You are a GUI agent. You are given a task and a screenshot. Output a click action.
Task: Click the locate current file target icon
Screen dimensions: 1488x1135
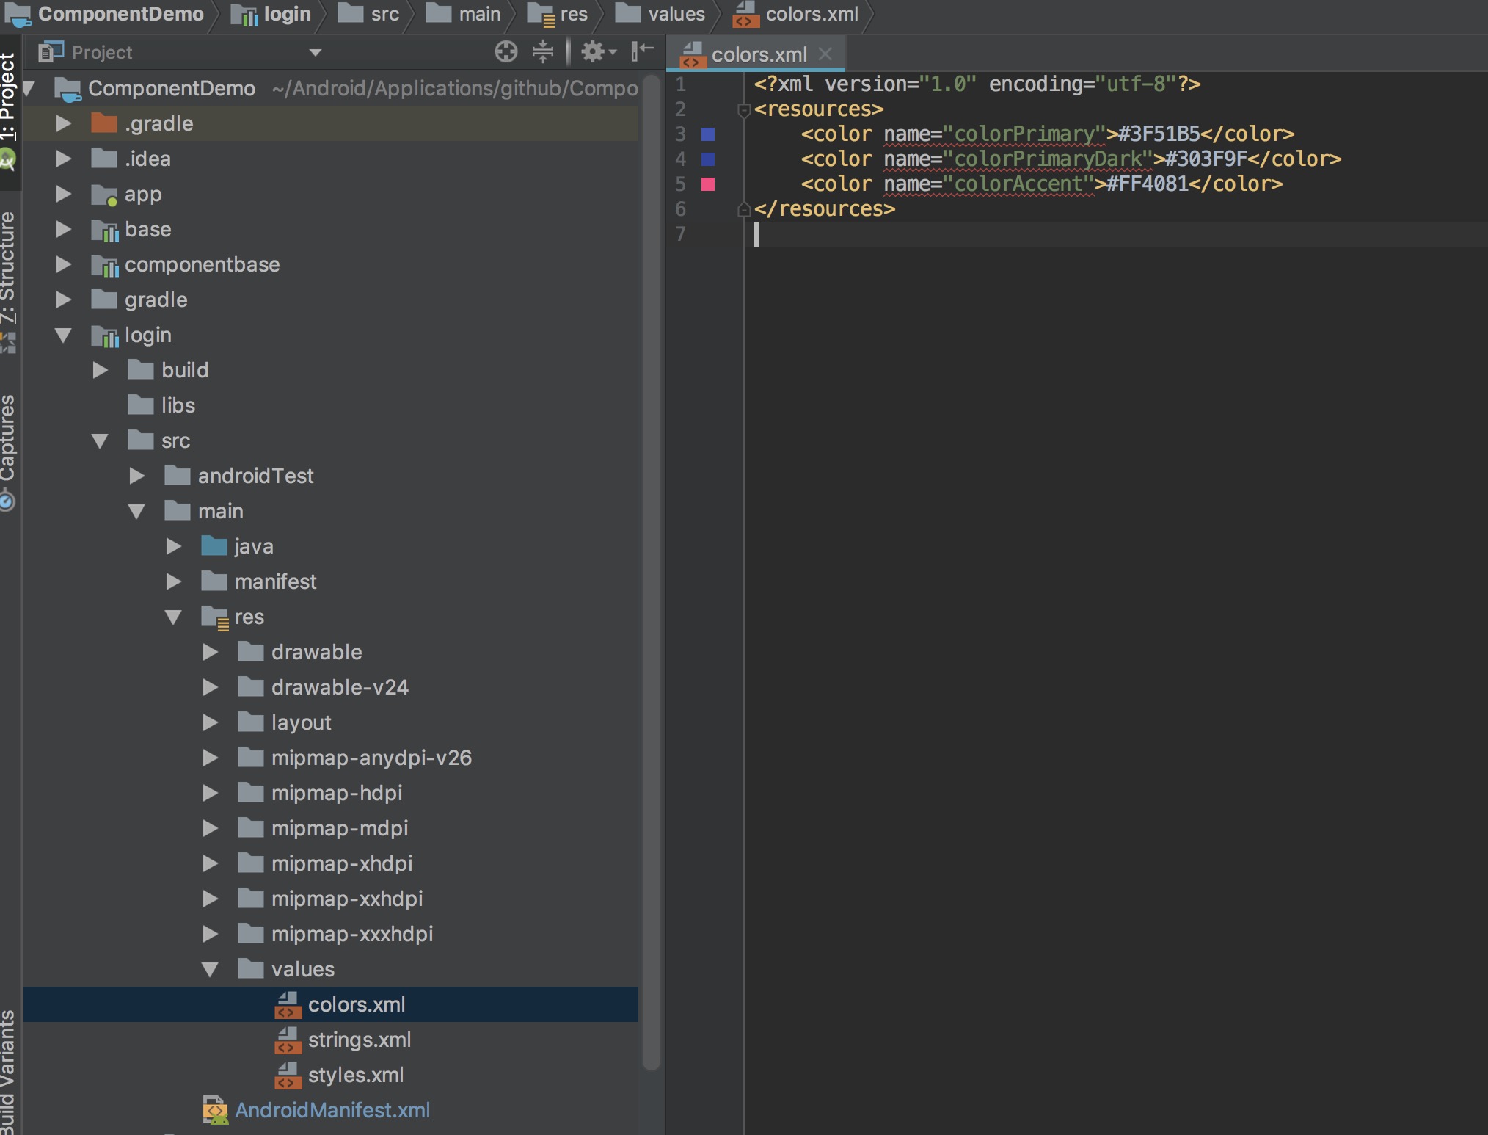tap(506, 52)
